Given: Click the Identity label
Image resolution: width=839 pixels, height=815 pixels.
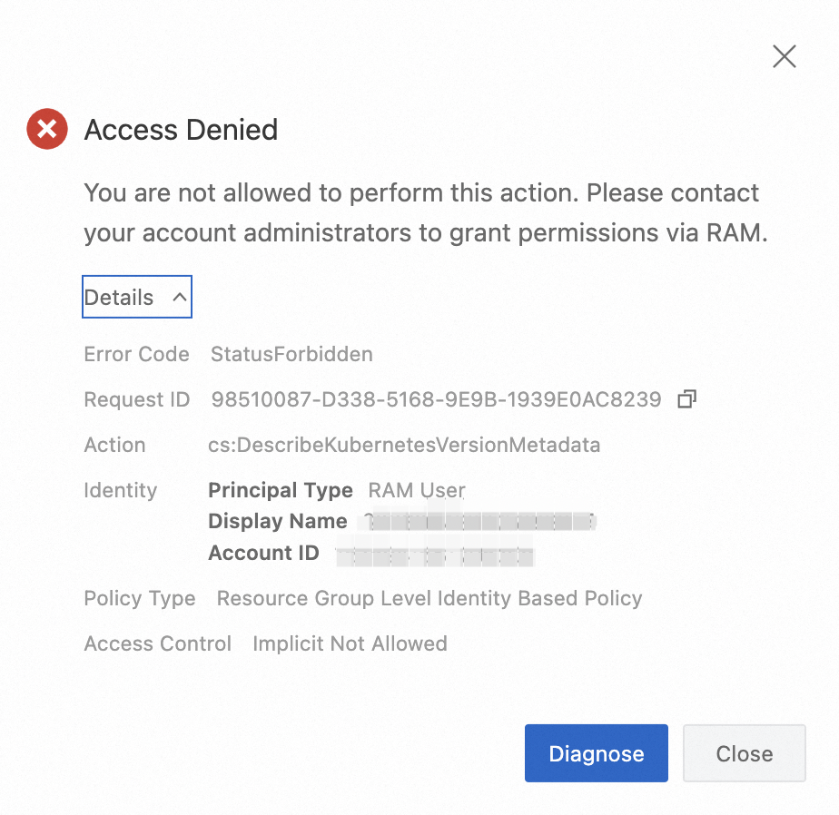Looking at the screenshot, I should click(120, 490).
